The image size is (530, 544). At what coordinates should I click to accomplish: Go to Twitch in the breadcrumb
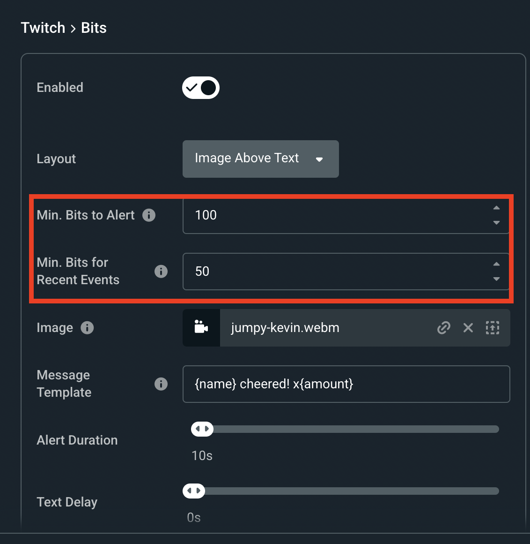(43, 28)
